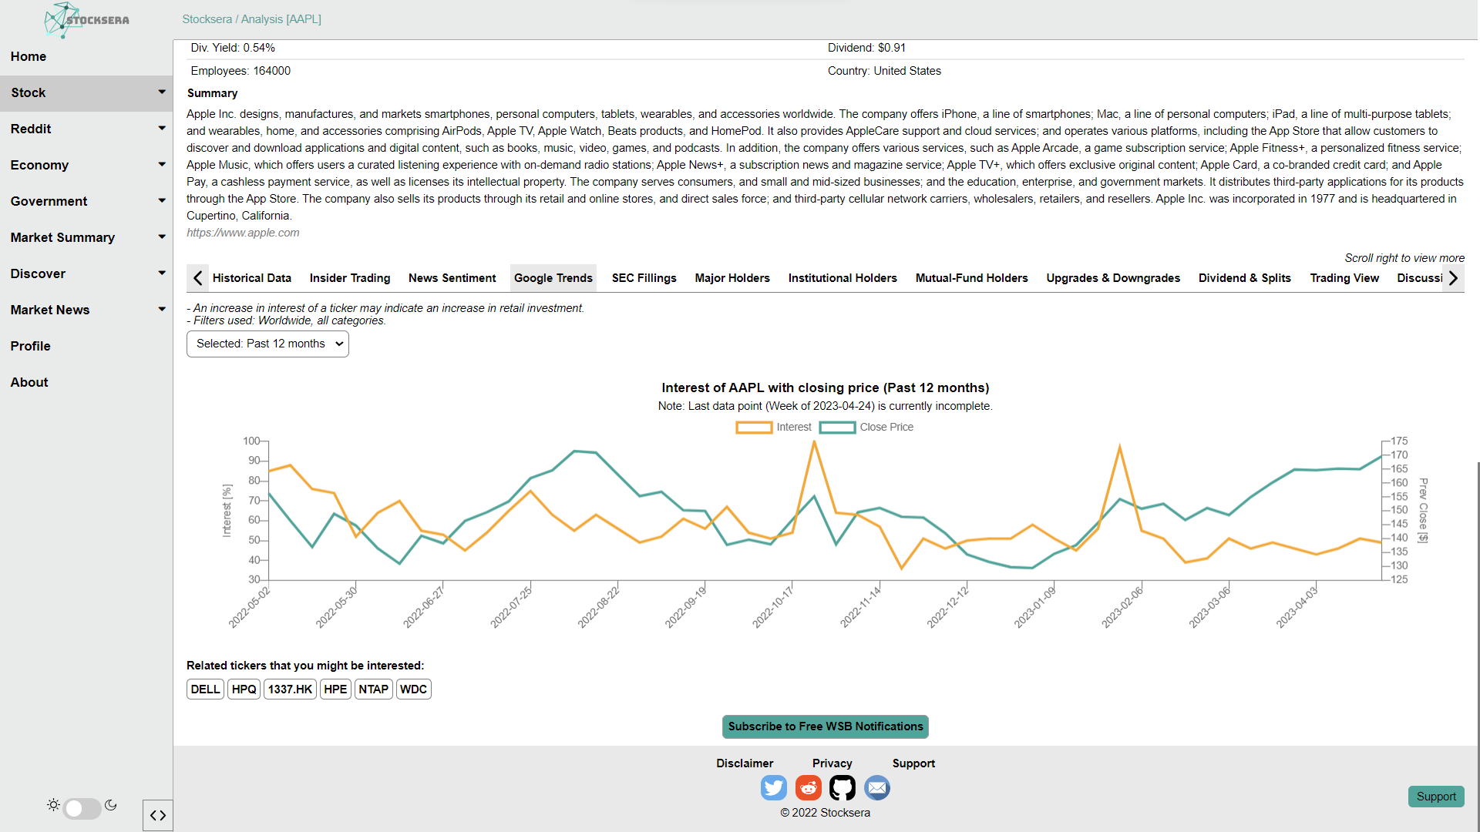Click the Twitter icon in footer
Image resolution: width=1480 pixels, height=832 pixels.
(773, 787)
